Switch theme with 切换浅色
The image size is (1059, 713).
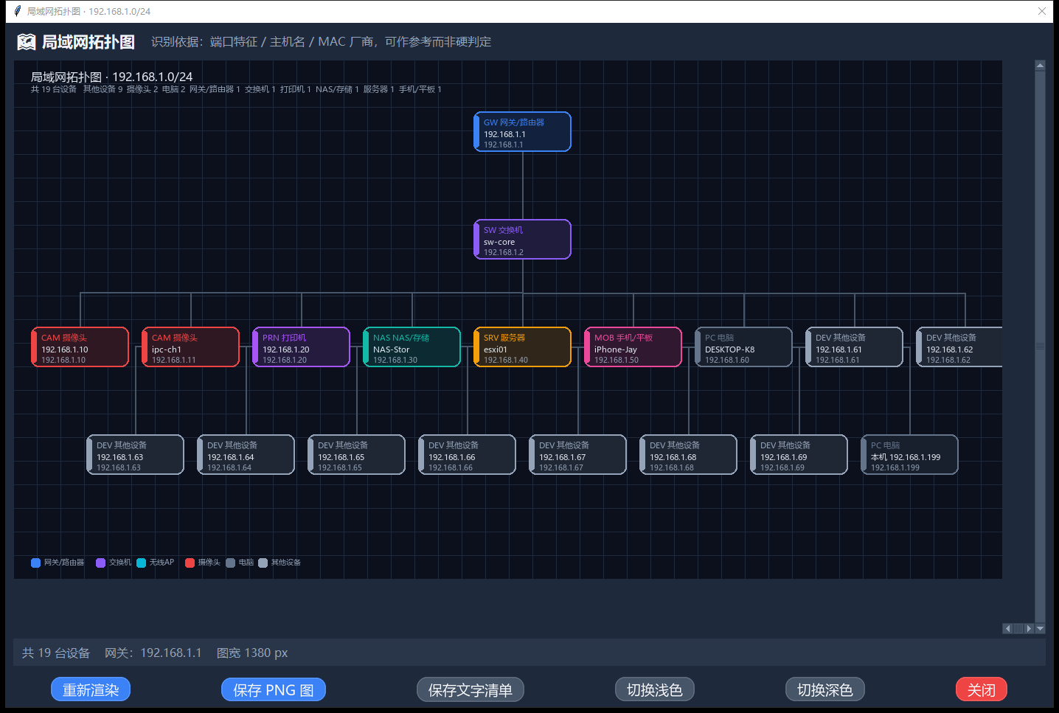[655, 689]
